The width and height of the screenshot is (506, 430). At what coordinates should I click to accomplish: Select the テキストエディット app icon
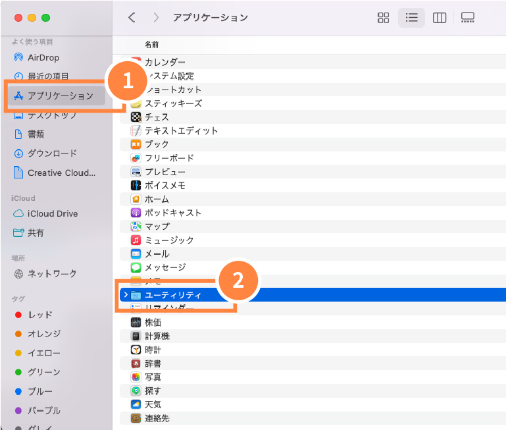tap(136, 130)
